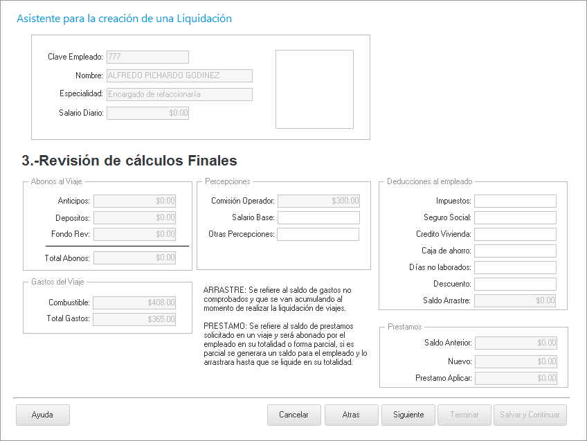
Task: Focus the Caja de ahorro field
Action: coord(515,251)
